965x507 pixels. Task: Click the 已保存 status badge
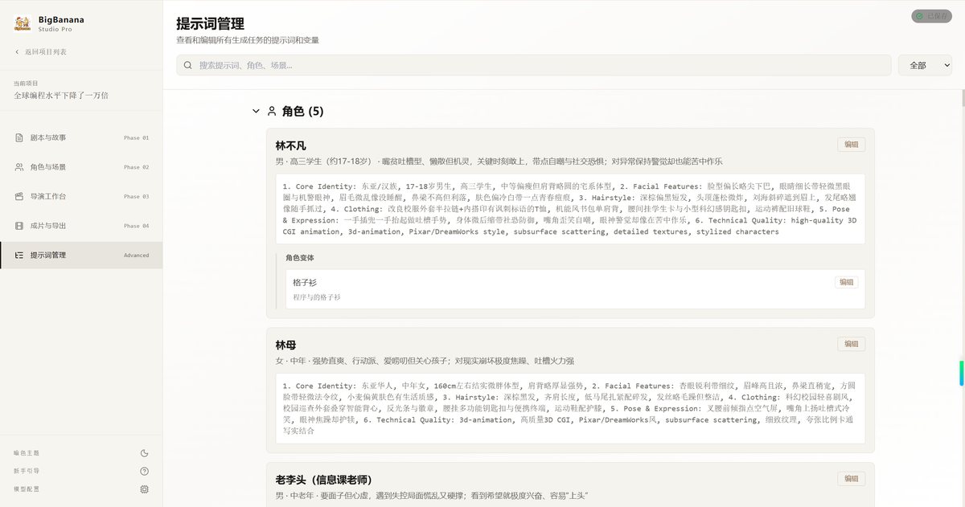coord(931,16)
